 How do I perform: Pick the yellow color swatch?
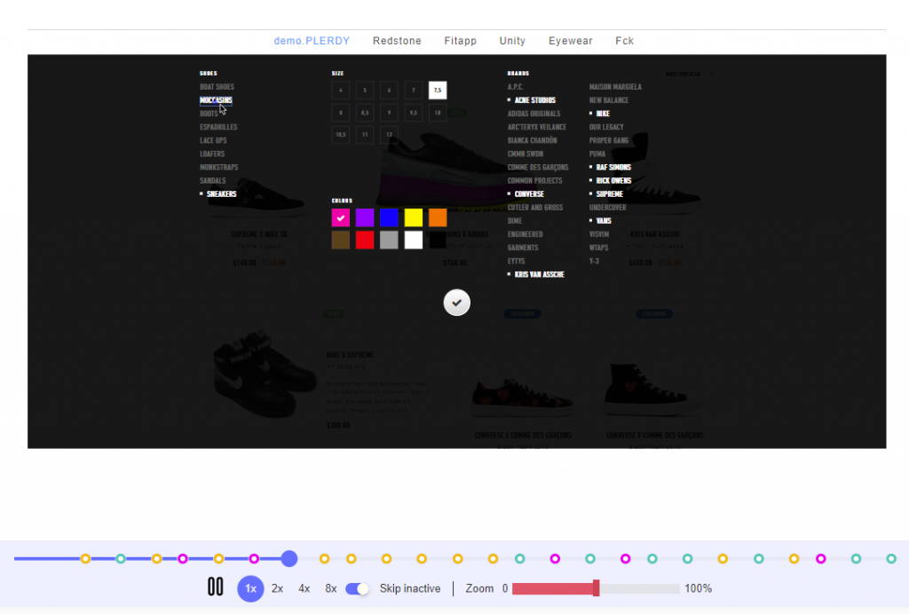pyautogui.click(x=414, y=217)
